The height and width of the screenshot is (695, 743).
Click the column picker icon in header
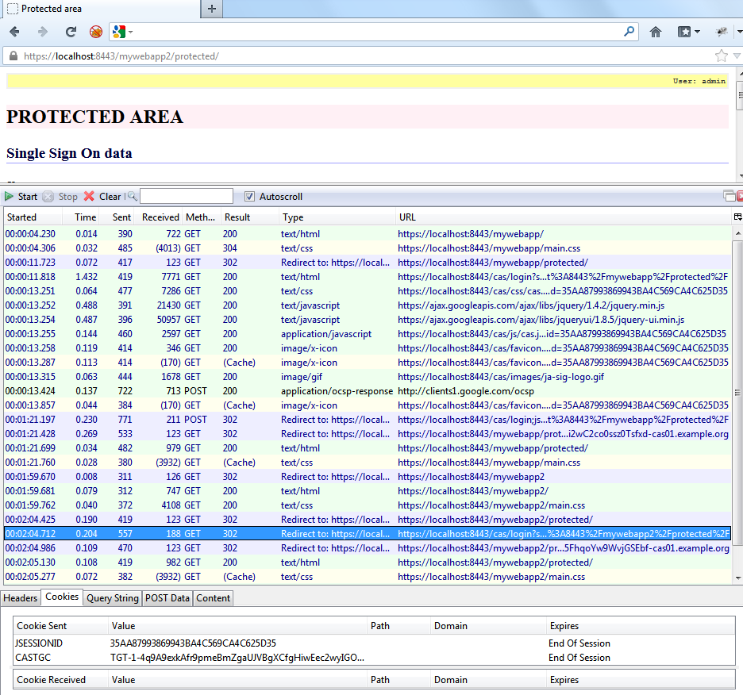tap(737, 217)
